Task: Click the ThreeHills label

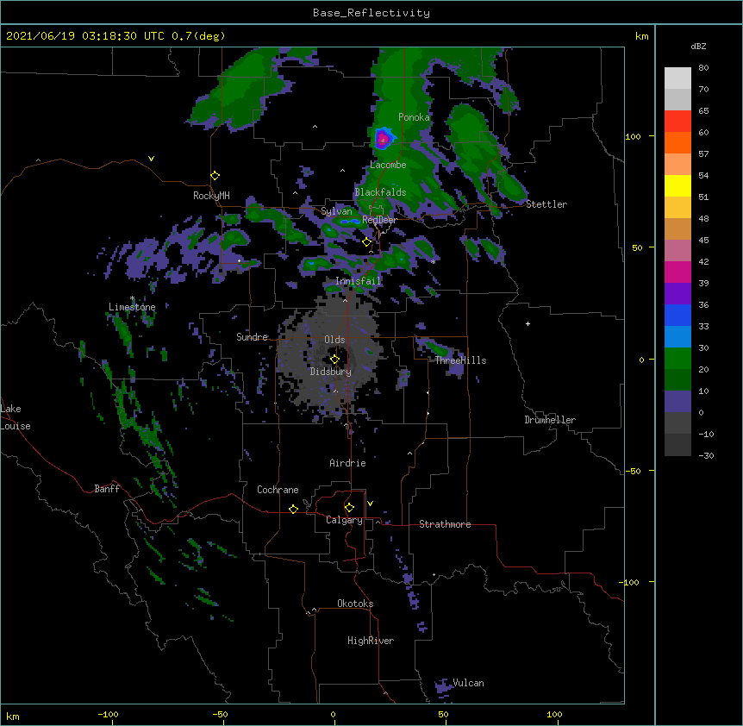Action: (x=460, y=360)
